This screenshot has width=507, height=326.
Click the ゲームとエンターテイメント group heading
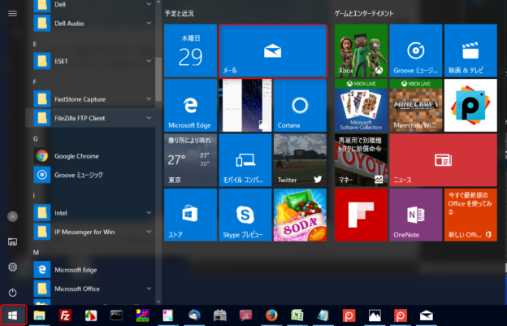click(364, 13)
